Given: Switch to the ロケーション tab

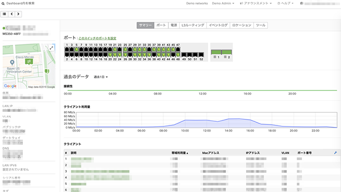Looking at the screenshot, I should (x=242, y=25).
